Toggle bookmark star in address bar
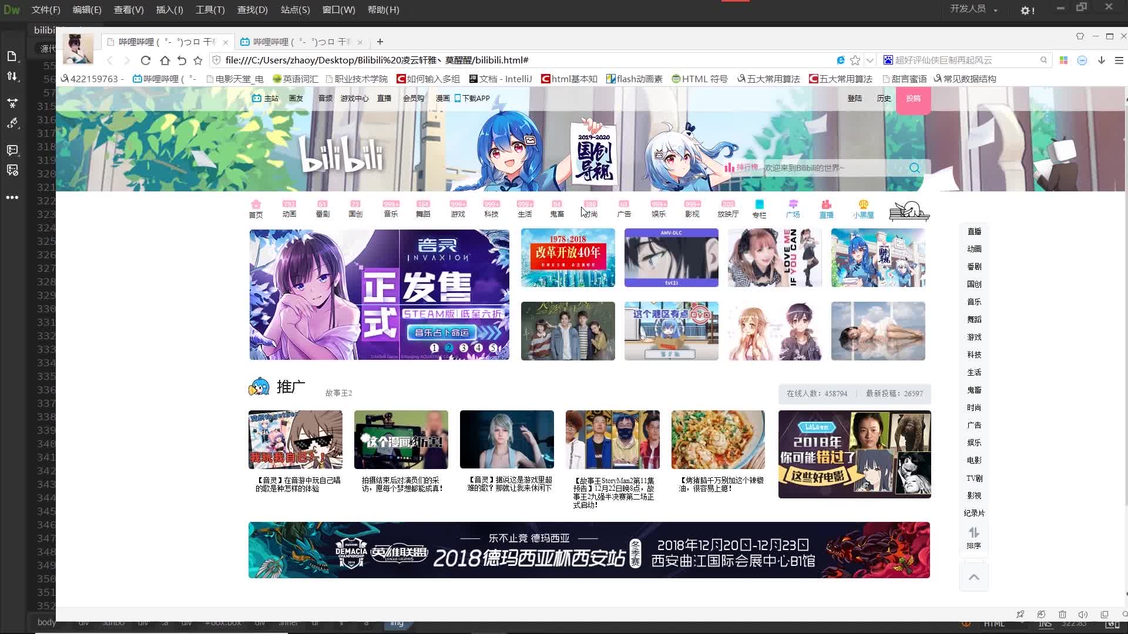Viewport: 1128px width, 634px height. [855, 60]
